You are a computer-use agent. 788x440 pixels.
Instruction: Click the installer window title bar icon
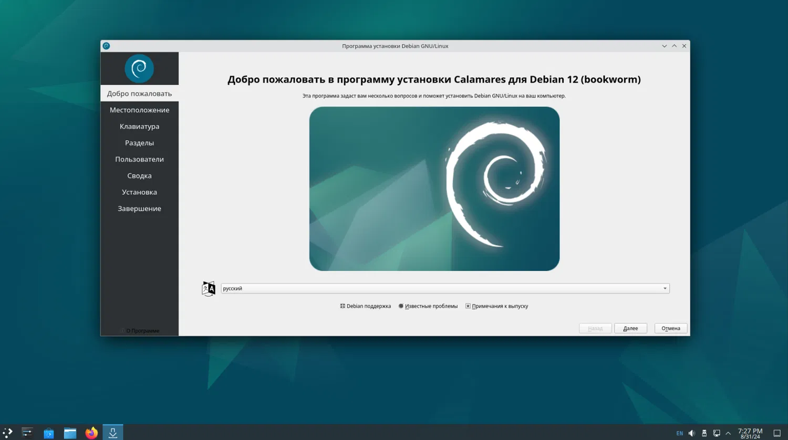pos(106,46)
